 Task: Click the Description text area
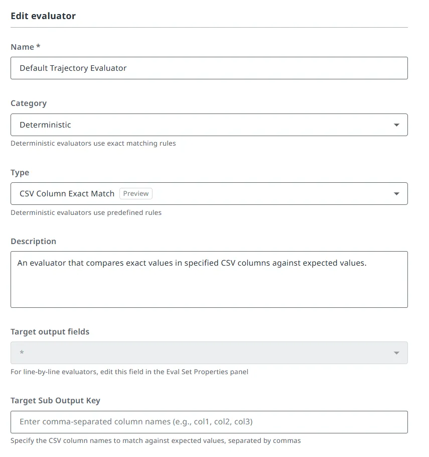(x=209, y=279)
